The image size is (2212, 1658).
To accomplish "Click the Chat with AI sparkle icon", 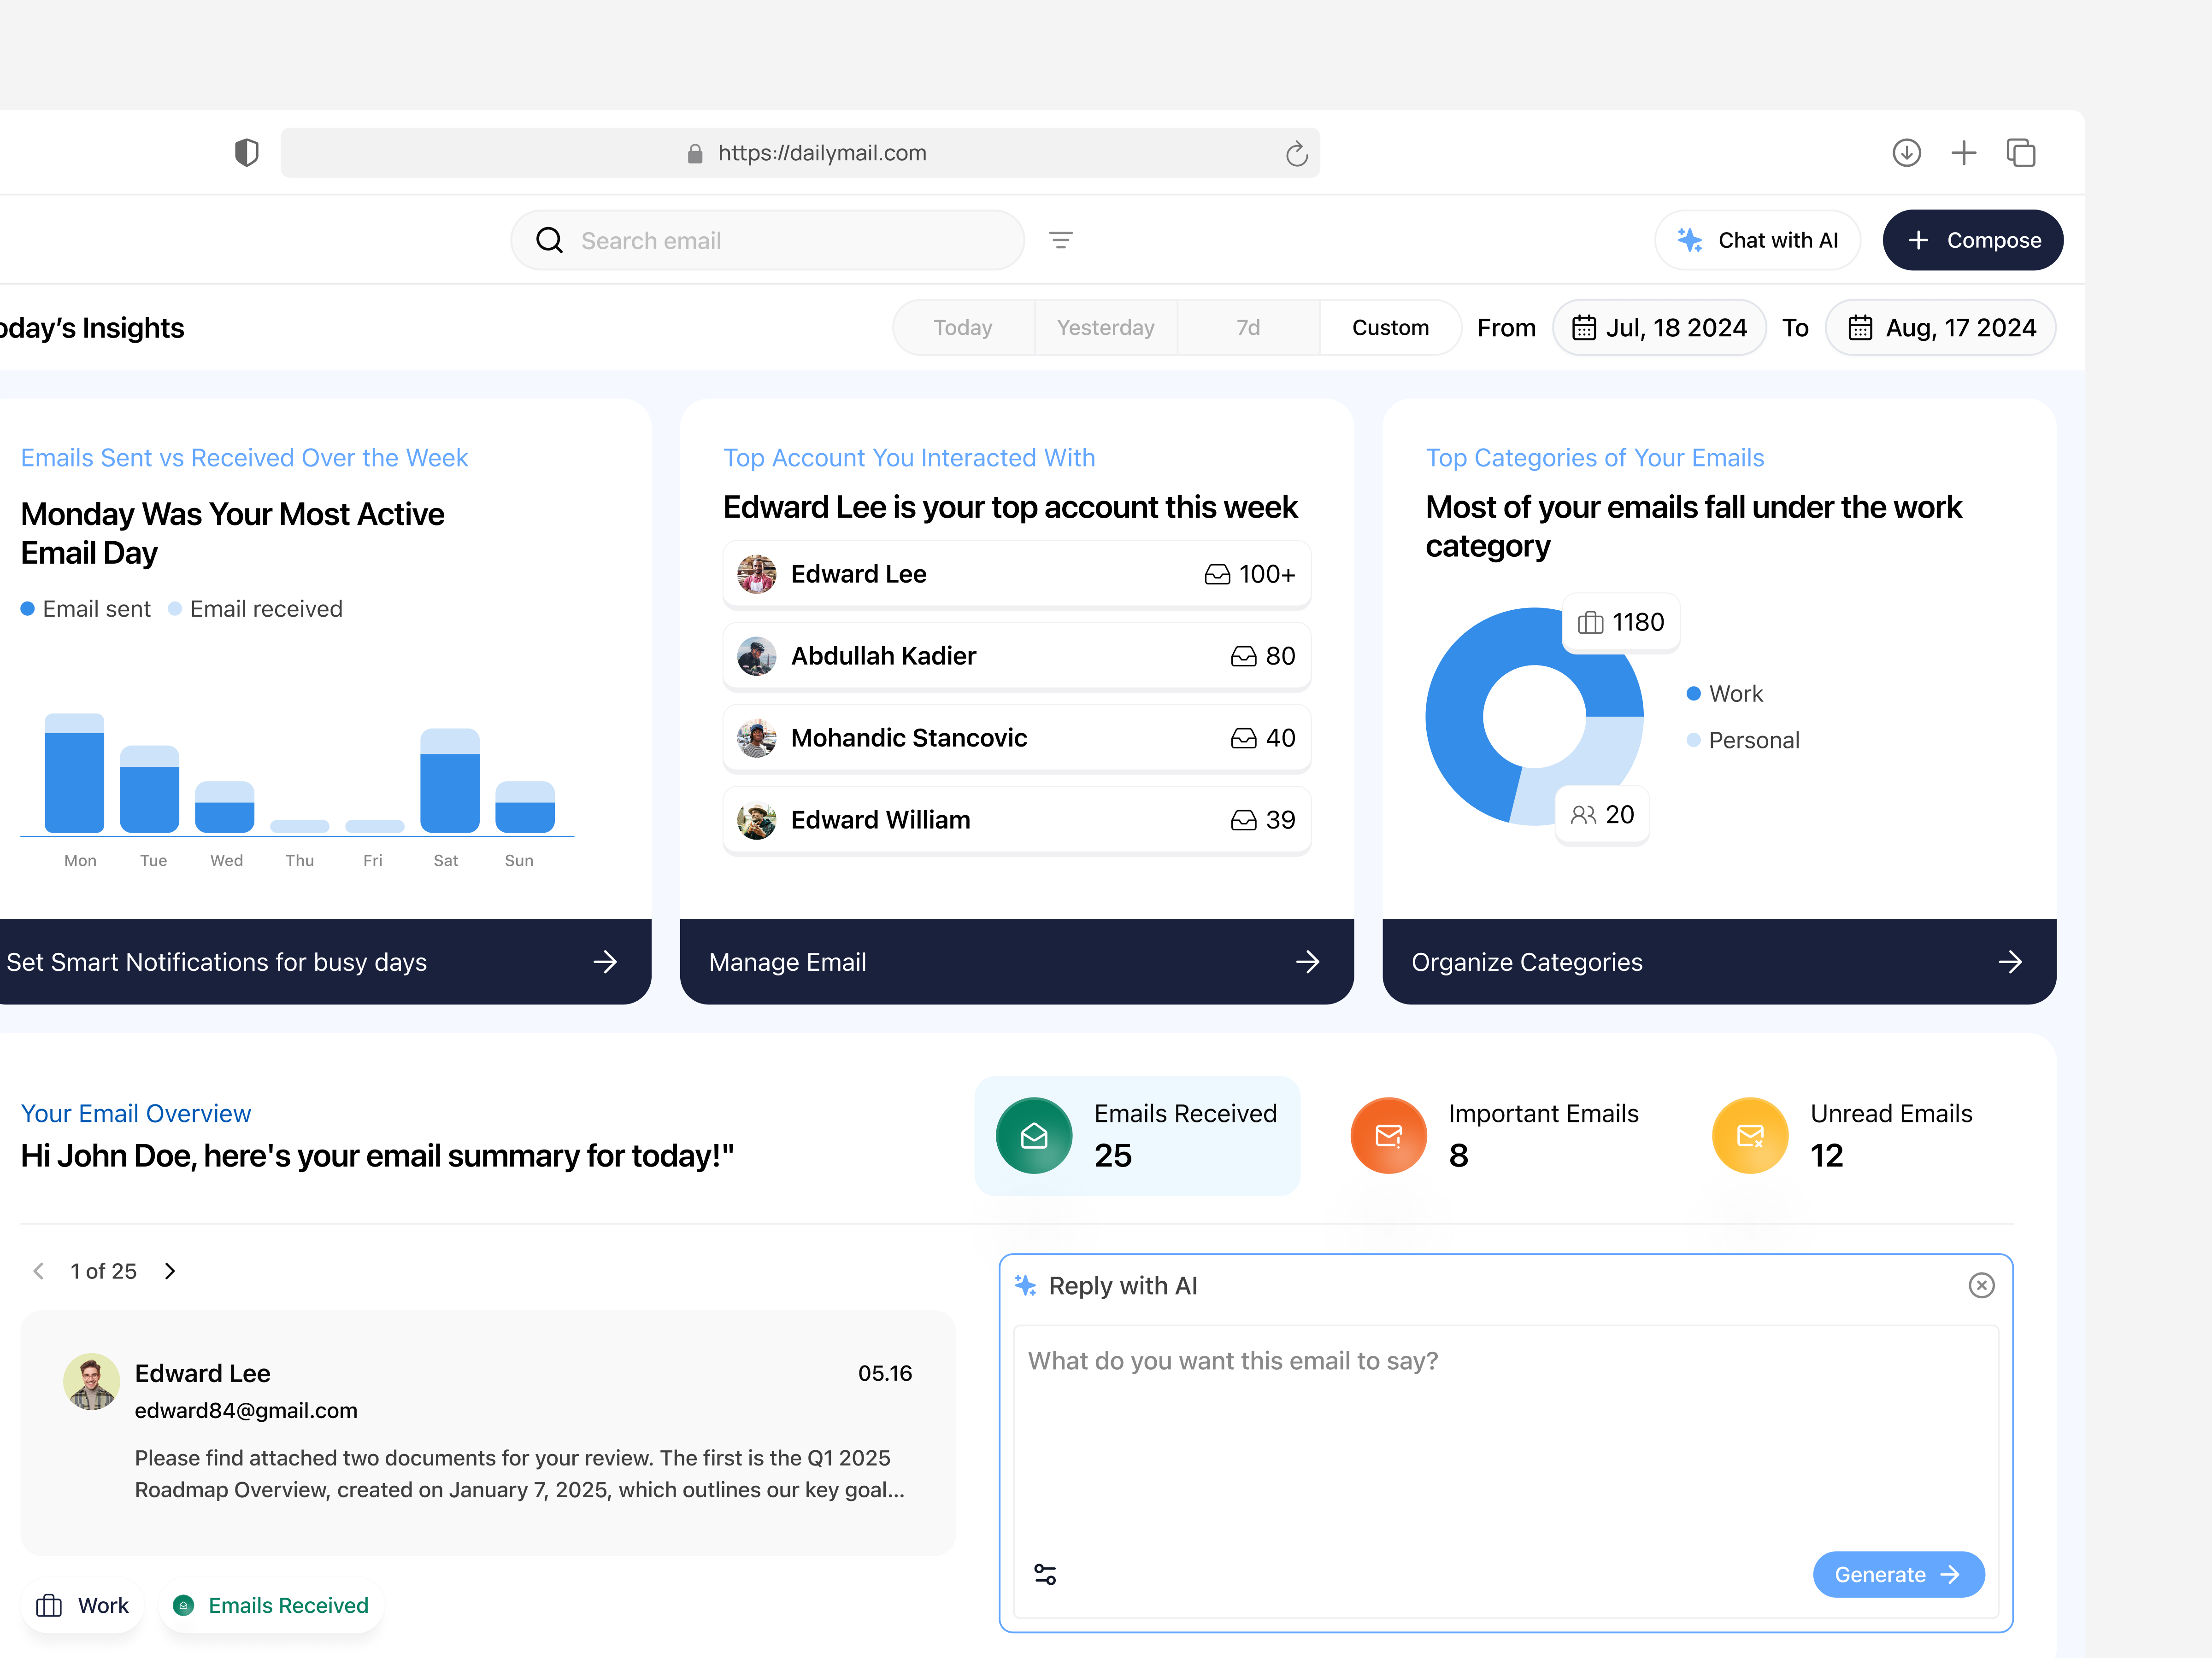I will pos(1689,240).
